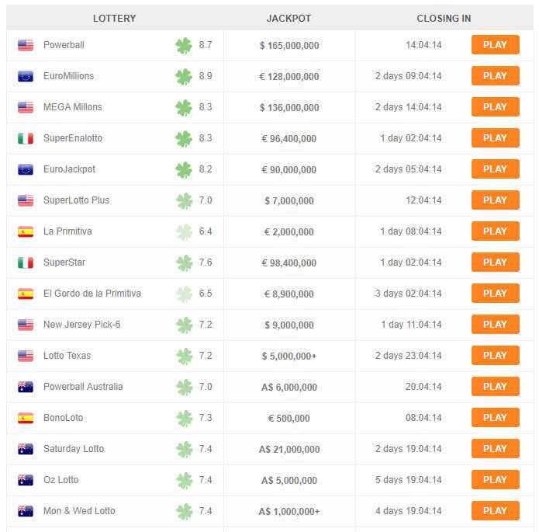Viewport: 539px width, 532px height.
Task: Open the New Jersey Pick-6 lottery link
Action: 81,325
